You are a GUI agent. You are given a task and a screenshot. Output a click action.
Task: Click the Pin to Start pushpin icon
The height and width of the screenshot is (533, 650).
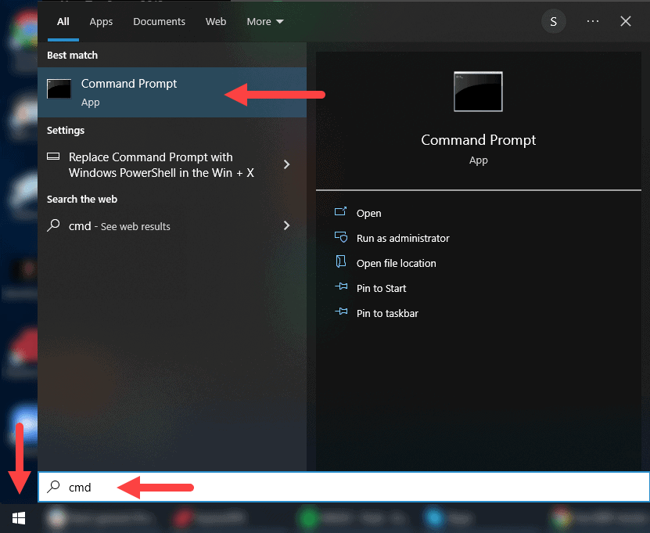pos(341,288)
